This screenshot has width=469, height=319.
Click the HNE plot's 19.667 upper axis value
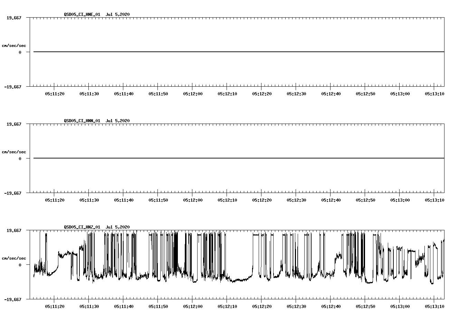tap(14, 18)
